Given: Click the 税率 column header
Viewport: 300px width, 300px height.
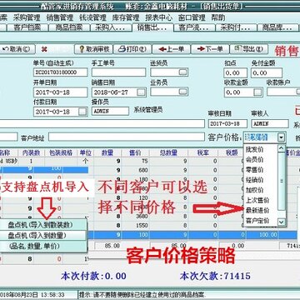Looking at the screenshot, I should 203,152.
